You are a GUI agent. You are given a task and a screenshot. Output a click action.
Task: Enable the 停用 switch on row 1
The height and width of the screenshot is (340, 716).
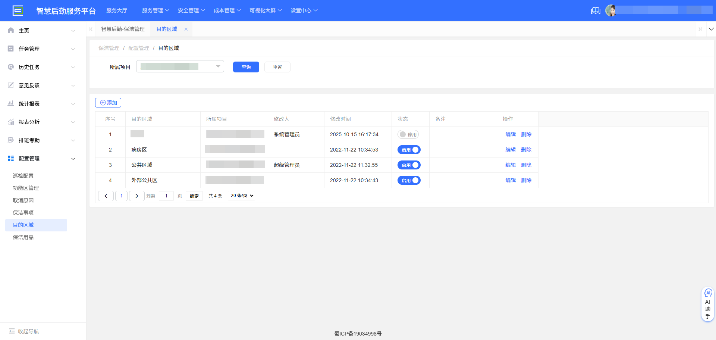point(409,134)
